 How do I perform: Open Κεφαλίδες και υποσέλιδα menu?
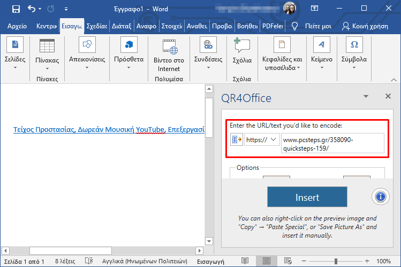(x=282, y=54)
